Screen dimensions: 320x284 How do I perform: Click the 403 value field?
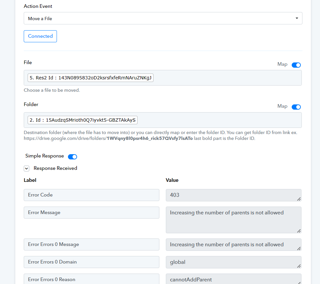point(233,195)
